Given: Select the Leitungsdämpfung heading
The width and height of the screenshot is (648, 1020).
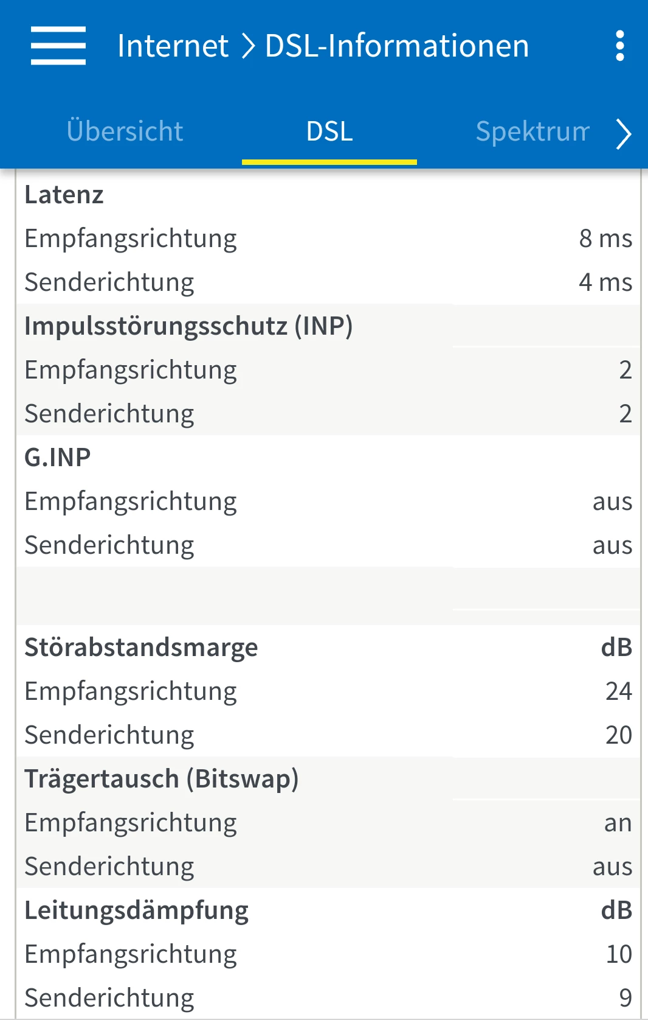Looking at the screenshot, I should click(137, 910).
